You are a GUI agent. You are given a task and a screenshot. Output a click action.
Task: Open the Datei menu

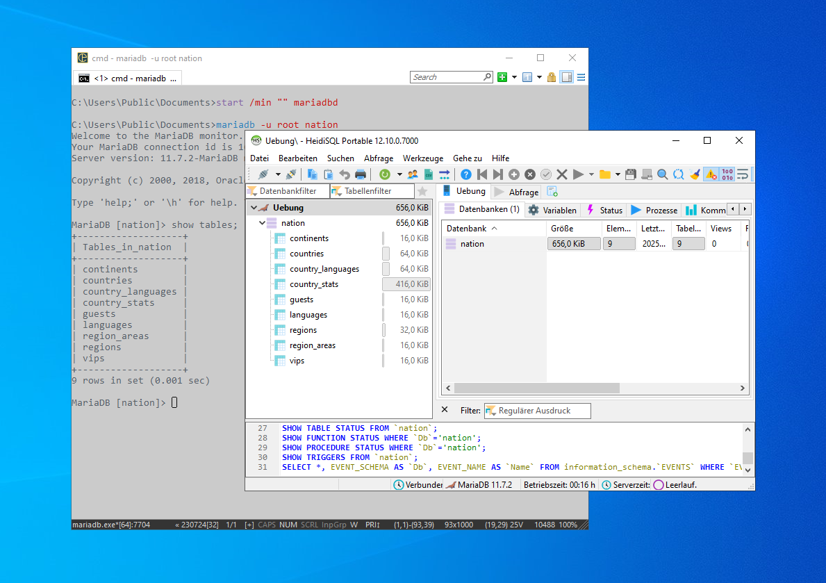259,158
